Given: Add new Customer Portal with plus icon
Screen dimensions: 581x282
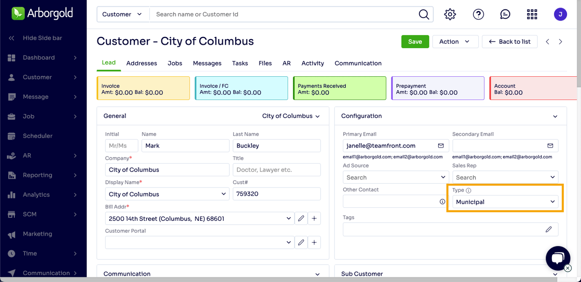Looking at the screenshot, I should (314, 243).
